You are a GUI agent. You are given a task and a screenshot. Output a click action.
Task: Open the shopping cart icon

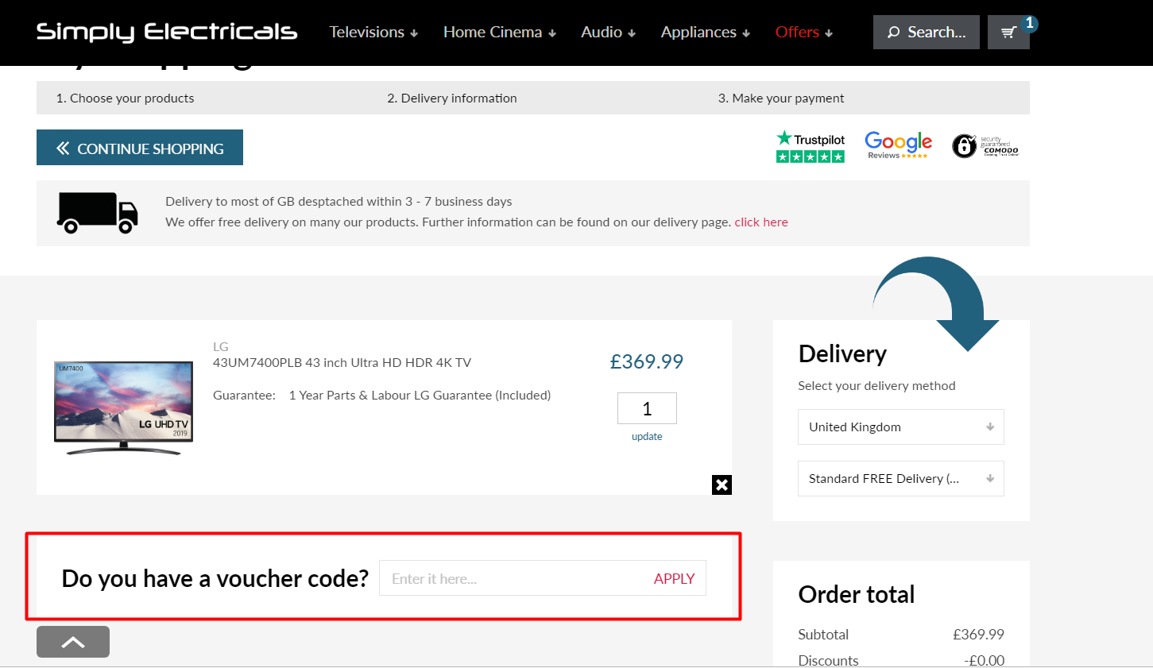1008,32
